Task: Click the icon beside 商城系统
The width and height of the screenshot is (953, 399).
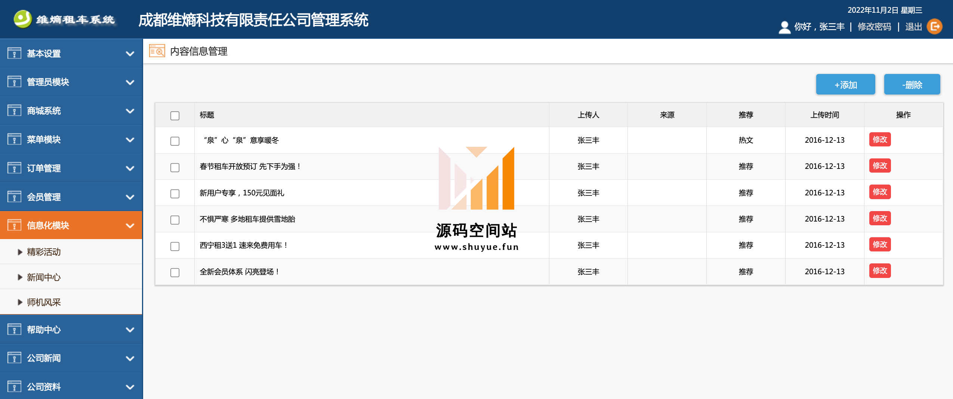Action: (14, 111)
